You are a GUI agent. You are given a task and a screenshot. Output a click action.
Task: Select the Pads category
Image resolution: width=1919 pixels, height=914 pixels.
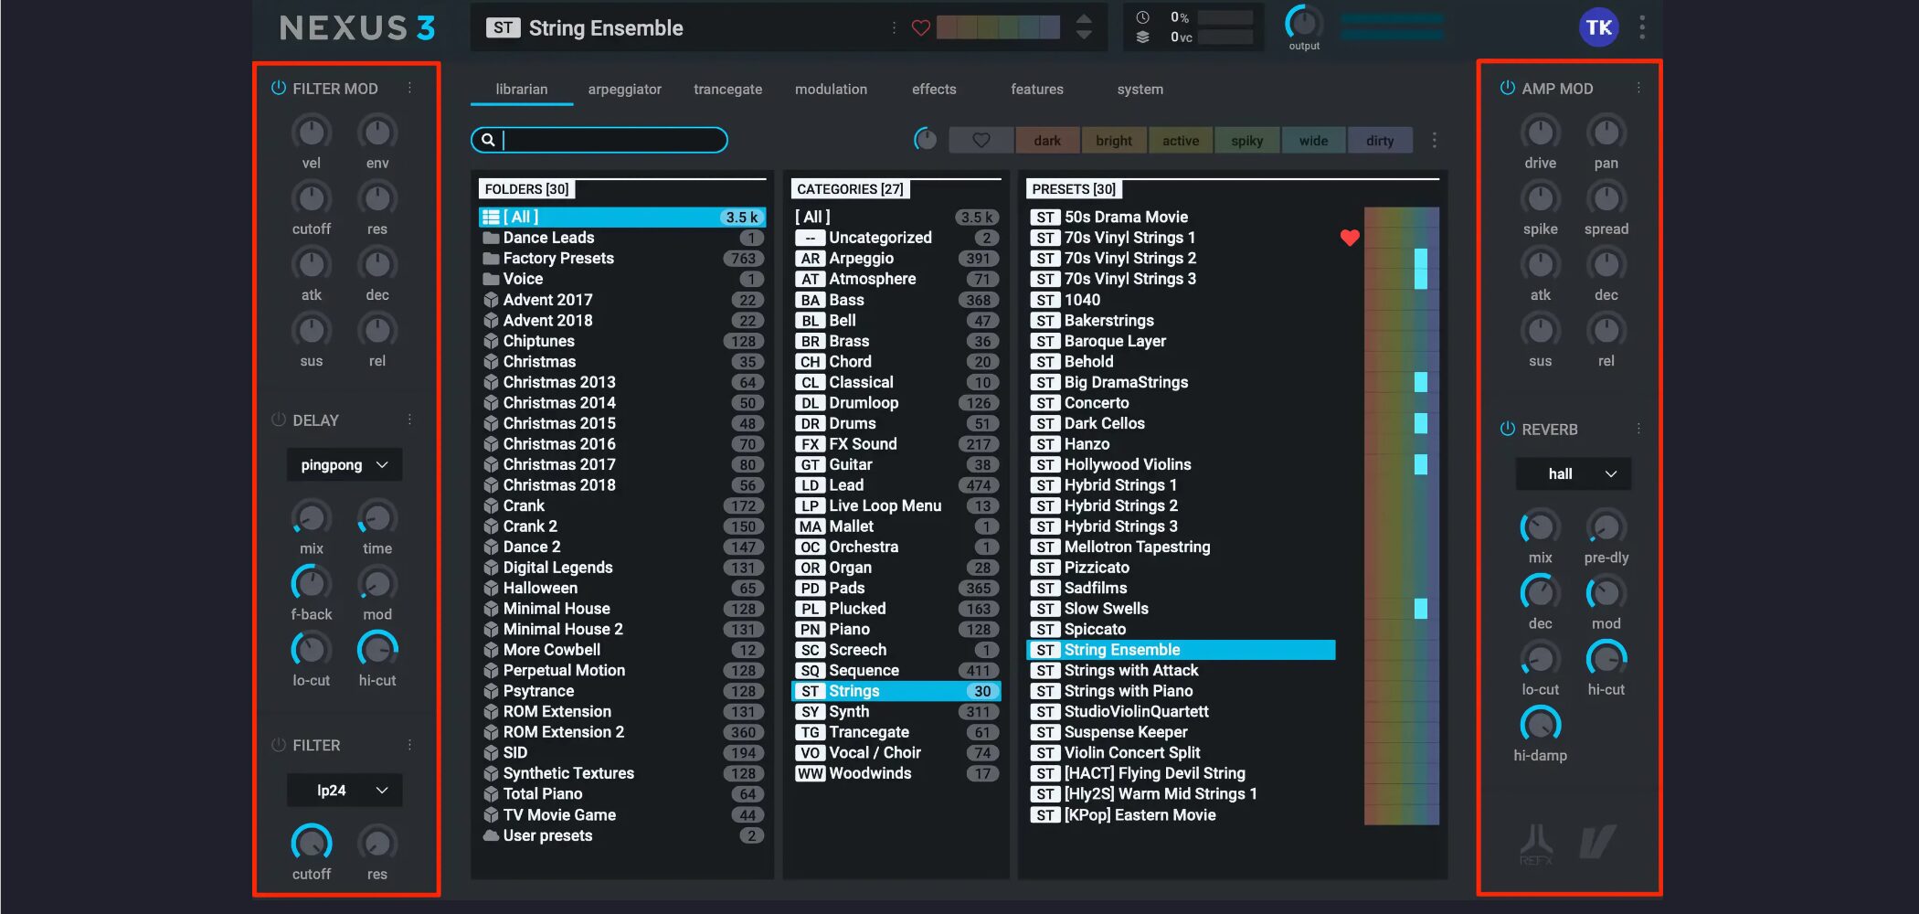(896, 588)
